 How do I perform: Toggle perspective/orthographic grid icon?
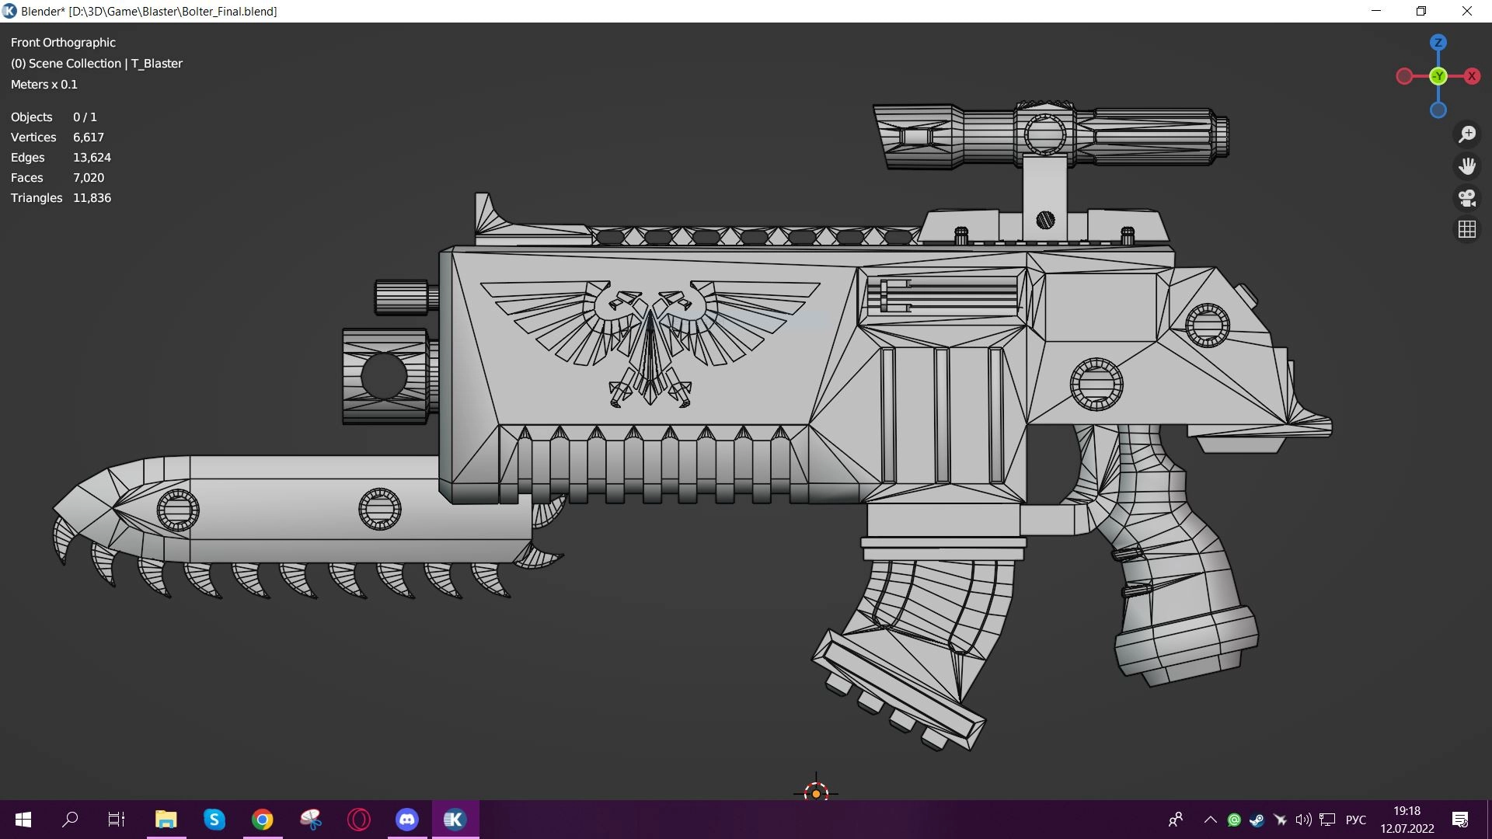click(x=1467, y=230)
